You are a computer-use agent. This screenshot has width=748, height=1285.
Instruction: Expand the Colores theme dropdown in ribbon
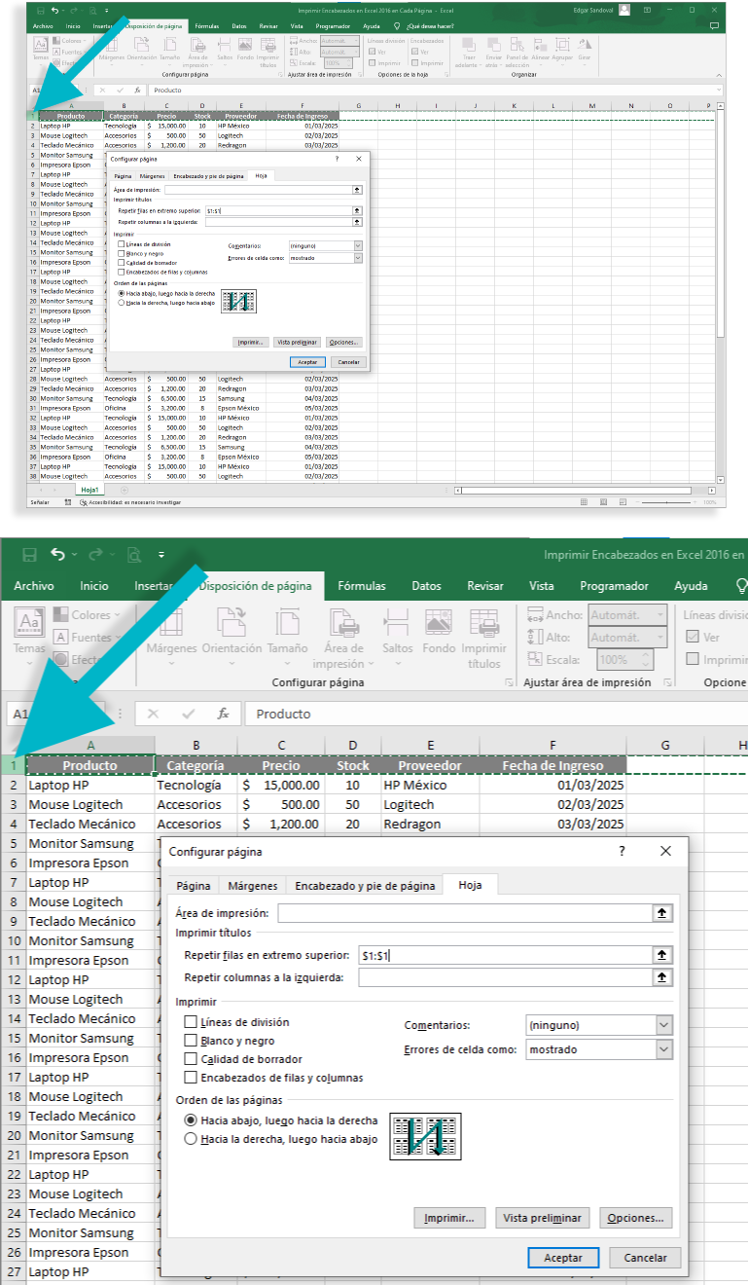[x=92, y=615]
